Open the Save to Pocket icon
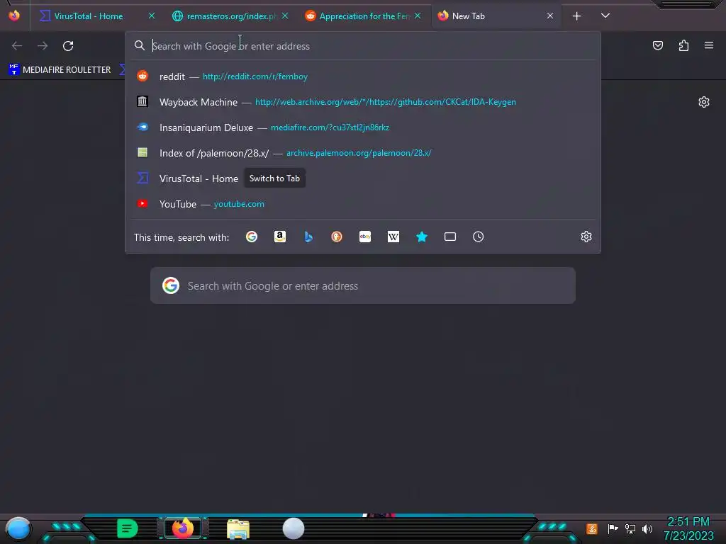Screen dimensions: 726x544 tap(657, 45)
